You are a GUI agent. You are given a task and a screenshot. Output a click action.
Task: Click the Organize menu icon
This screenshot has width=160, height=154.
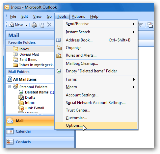point(59,48)
